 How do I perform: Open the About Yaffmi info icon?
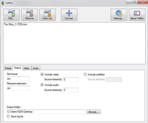137,13
